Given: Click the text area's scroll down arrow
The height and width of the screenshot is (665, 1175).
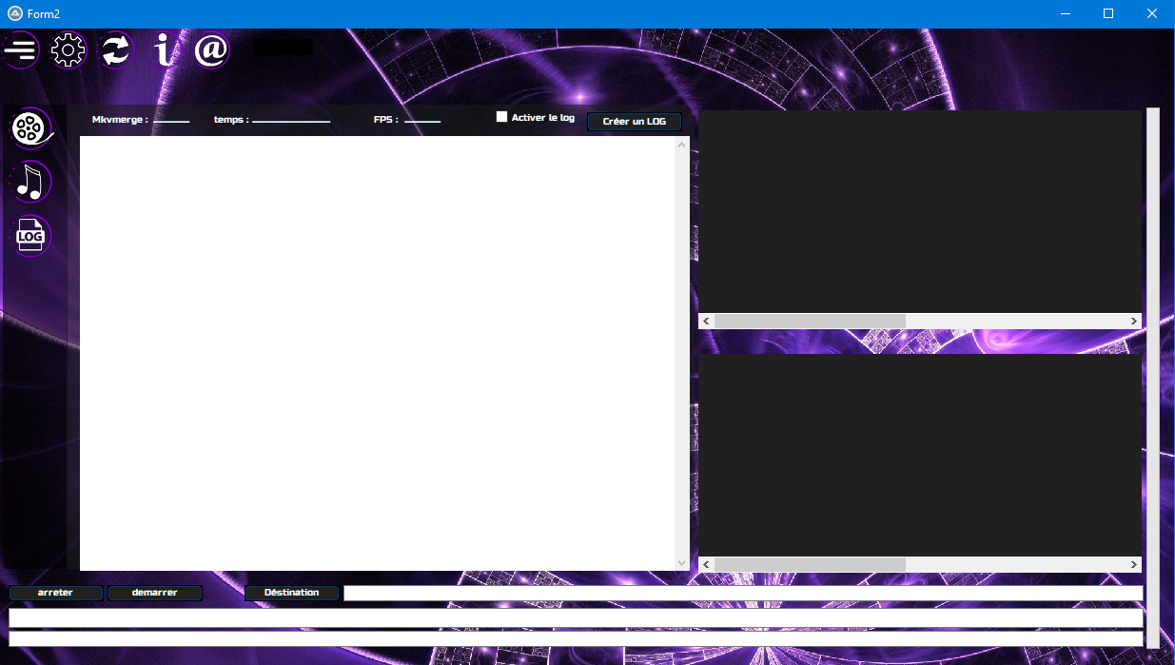Looking at the screenshot, I should point(681,562).
